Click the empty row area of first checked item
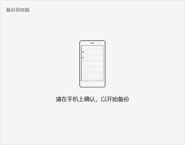 tap(96, 52)
